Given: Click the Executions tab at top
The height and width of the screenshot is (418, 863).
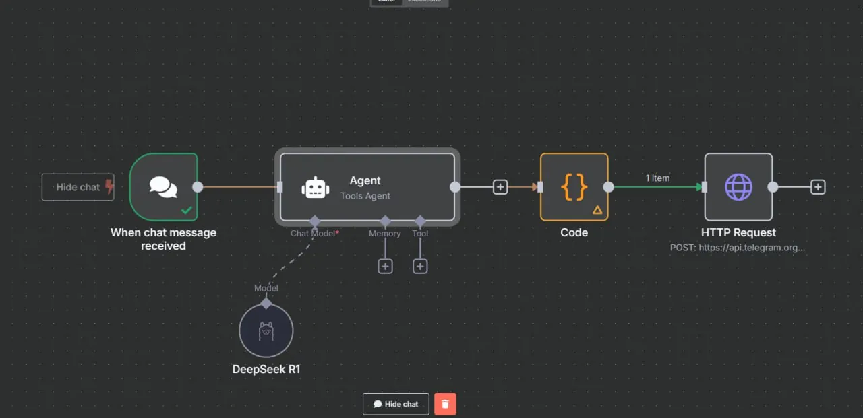Looking at the screenshot, I should pos(425,1).
